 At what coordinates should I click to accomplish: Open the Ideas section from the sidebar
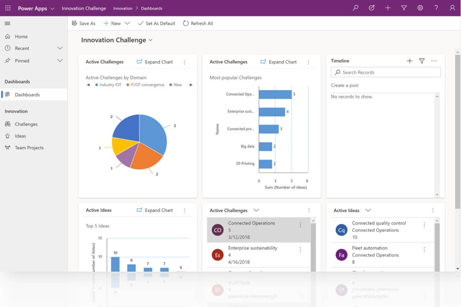20,136
